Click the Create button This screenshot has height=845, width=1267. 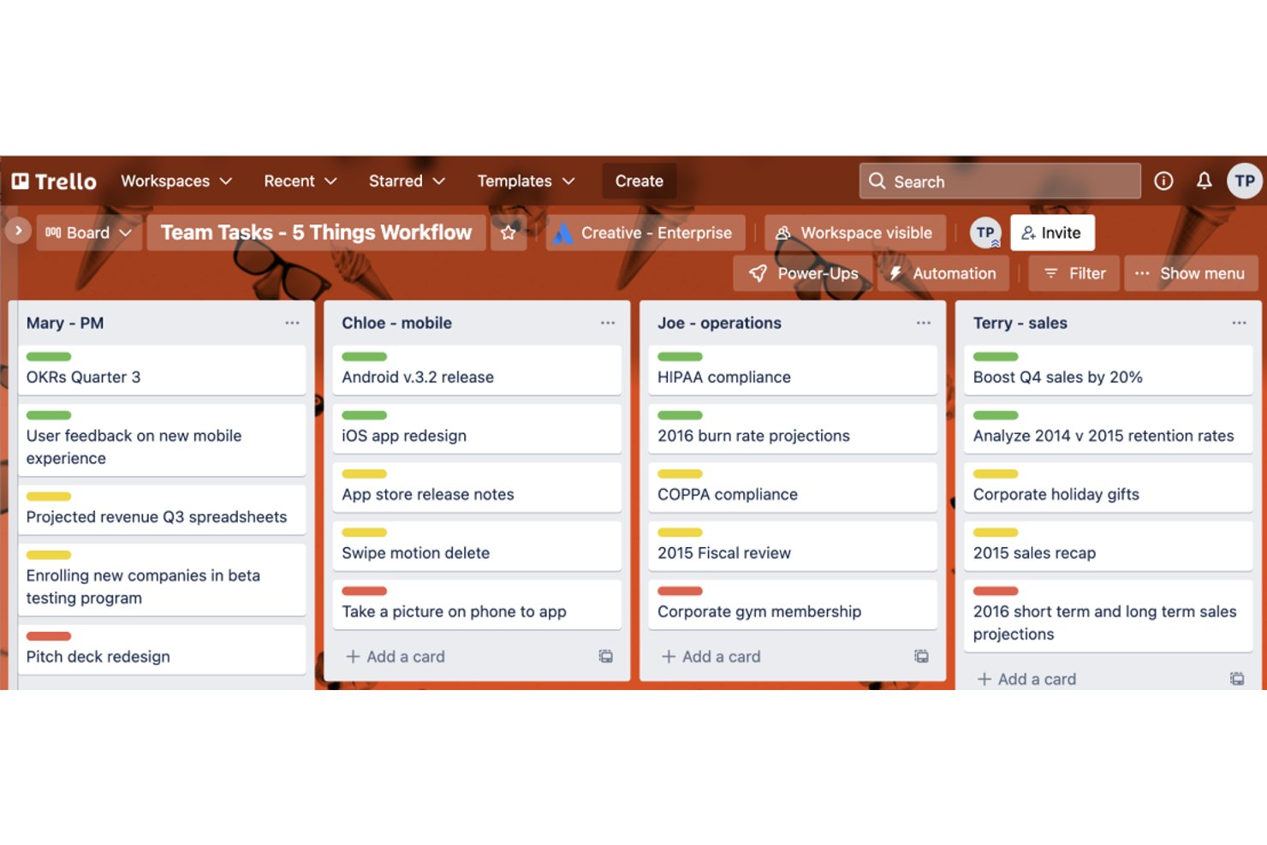point(639,181)
